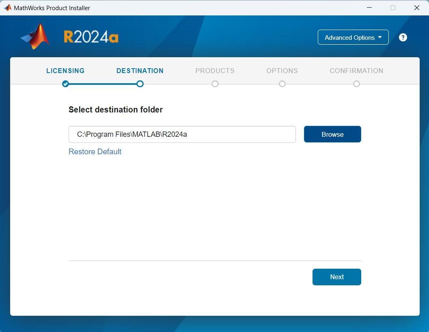The image size is (429, 332).
Task: Select the DESTINATION step label
Action: [x=140, y=71]
